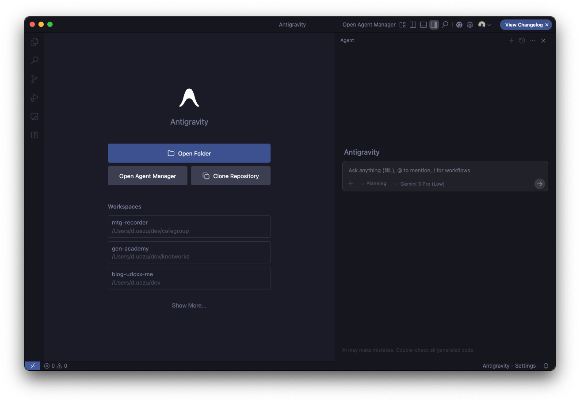The height and width of the screenshot is (403, 580).
Task: Open the Planning mode dropdown
Action: pyautogui.click(x=373, y=184)
